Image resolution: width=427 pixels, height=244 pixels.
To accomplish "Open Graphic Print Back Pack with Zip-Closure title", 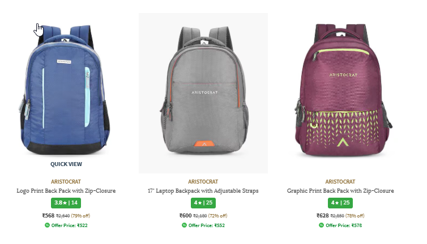I will (x=340, y=191).
